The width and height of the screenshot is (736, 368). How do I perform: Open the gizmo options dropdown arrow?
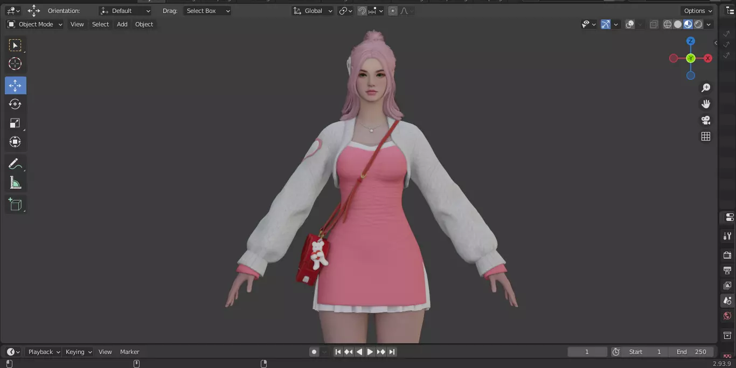[616, 24]
